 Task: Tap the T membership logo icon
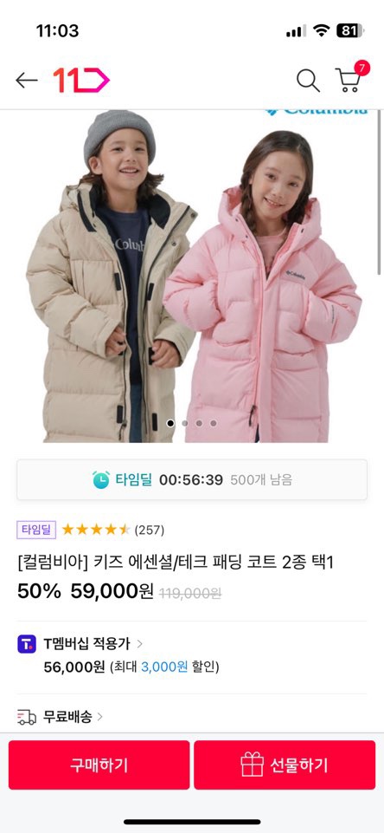coord(27,644)
